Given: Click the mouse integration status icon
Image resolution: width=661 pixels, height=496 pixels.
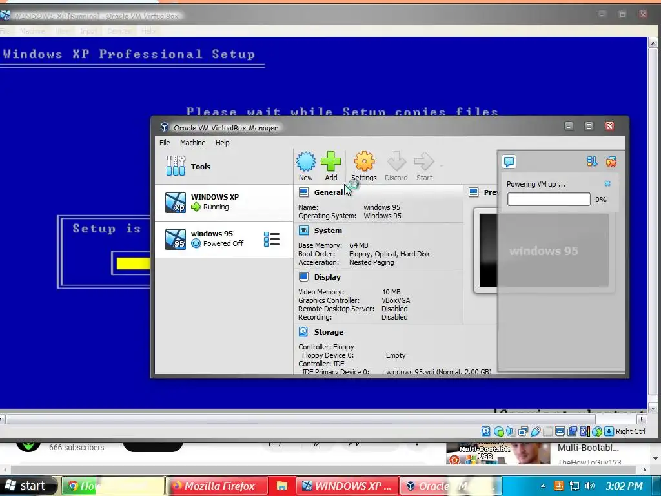Looking at the screenshot, I should pos(596,431).
